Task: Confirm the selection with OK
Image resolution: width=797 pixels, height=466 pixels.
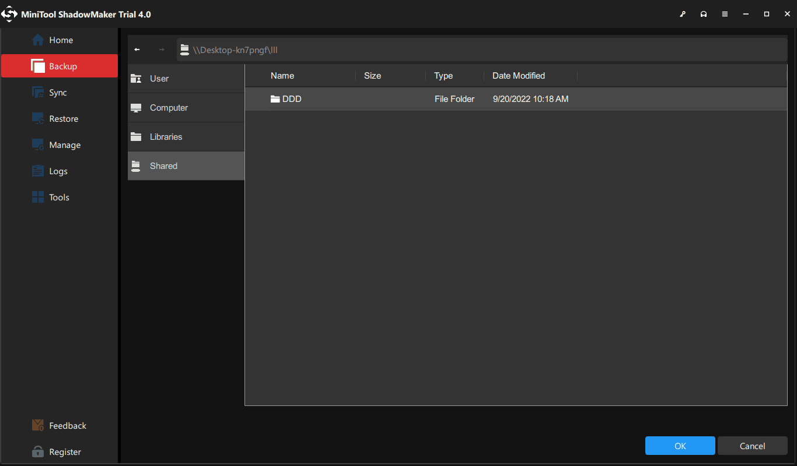Action: (680, 446)
